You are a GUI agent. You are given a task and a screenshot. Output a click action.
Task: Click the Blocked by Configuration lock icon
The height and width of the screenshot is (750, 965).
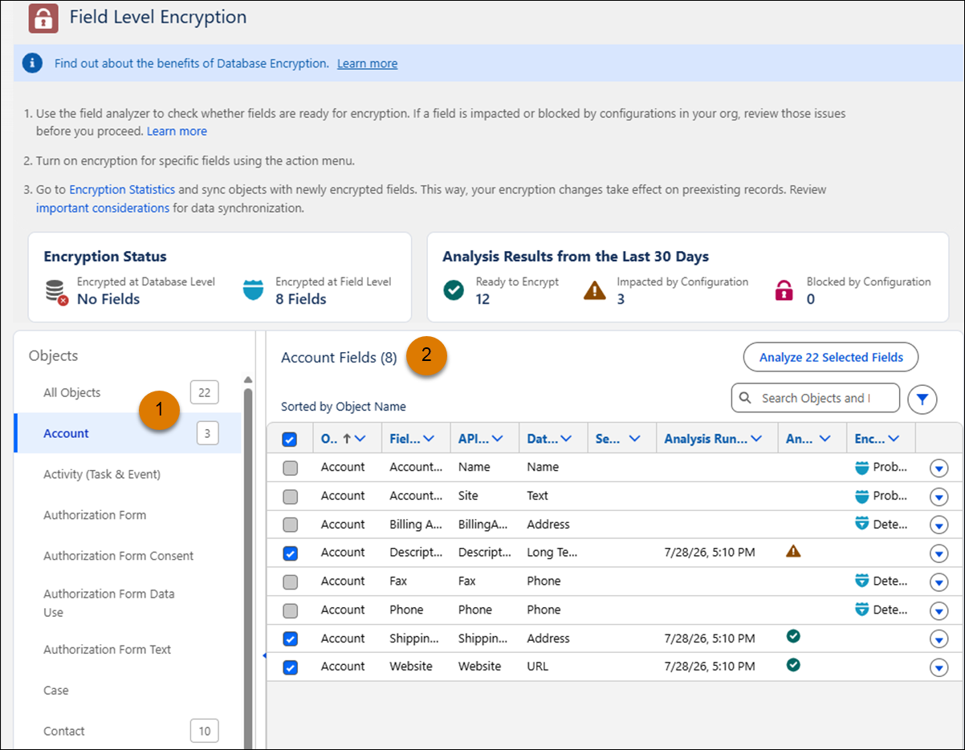tap(784, 290)
